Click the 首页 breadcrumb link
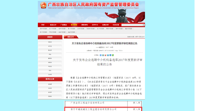This screenshot has width=197, height=111. tap(136, 37)
